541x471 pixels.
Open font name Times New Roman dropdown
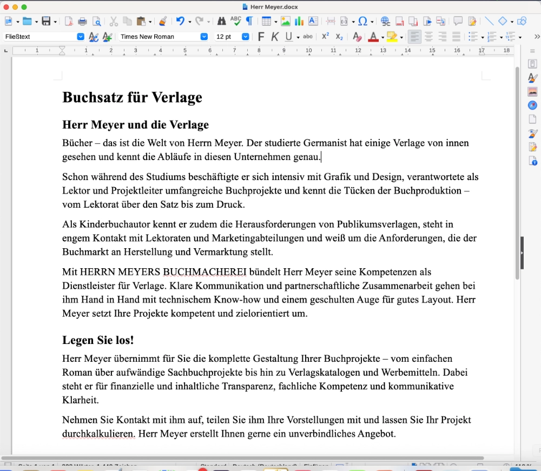pyautogui.click(x=204, y=37)
